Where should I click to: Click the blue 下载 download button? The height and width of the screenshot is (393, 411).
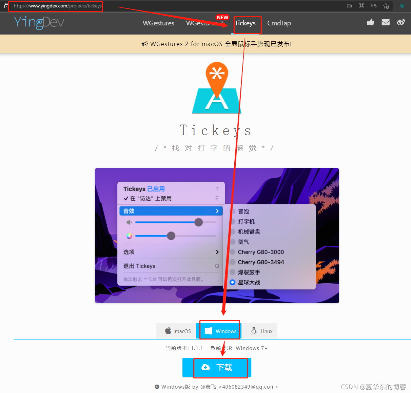point(217,367)
